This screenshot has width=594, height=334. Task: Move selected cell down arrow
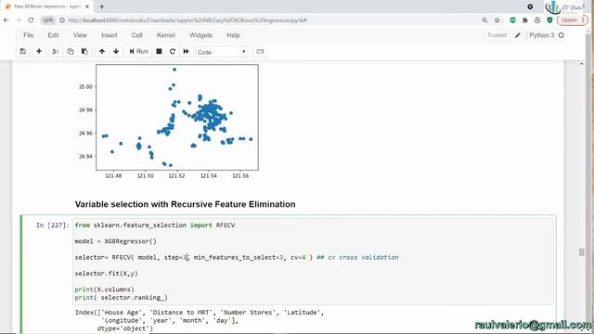point(116,52)
